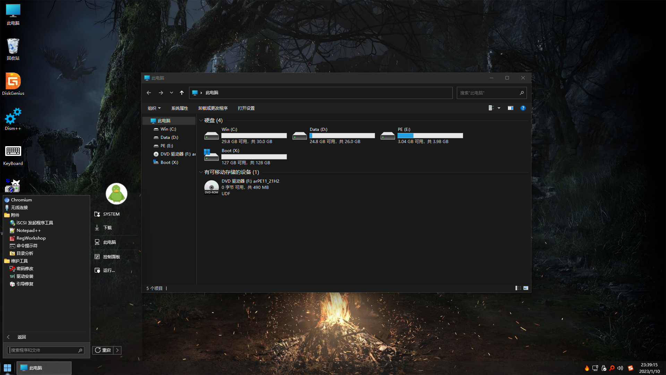Open the Win (C:) drive icon
The height and width of the screenshot is (375, 666).
212,136
